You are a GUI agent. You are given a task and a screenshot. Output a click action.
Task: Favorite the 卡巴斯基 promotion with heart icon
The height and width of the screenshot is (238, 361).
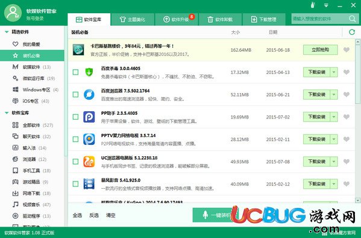[x=347, y=49]
